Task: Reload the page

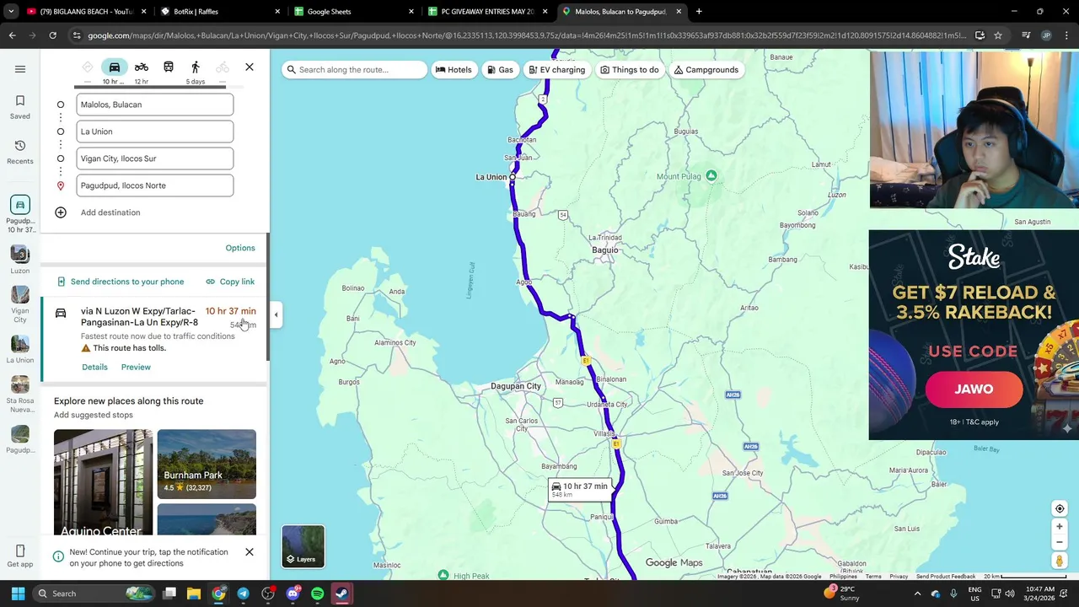Action: (52, 35)
